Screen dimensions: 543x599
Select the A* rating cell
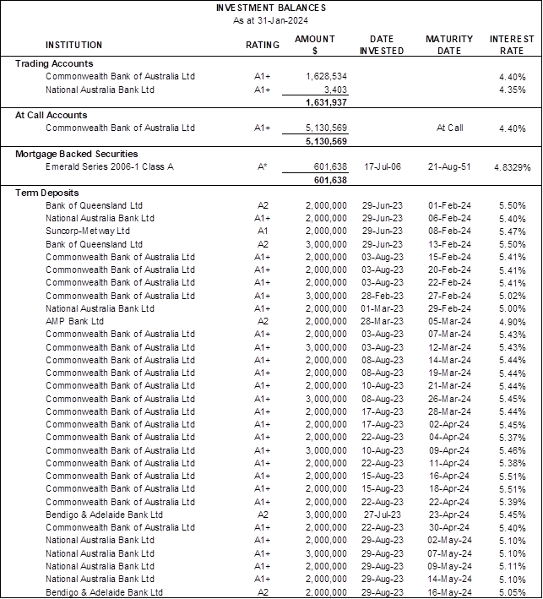(x=262, y=167)
